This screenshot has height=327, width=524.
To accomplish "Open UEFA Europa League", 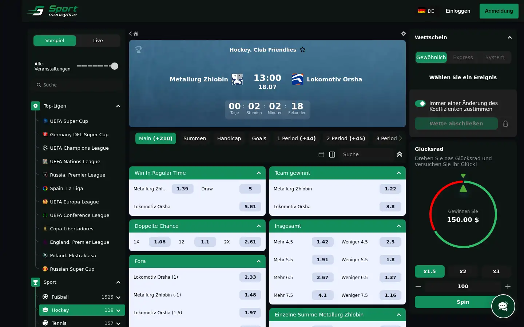I will pos(74,202).
